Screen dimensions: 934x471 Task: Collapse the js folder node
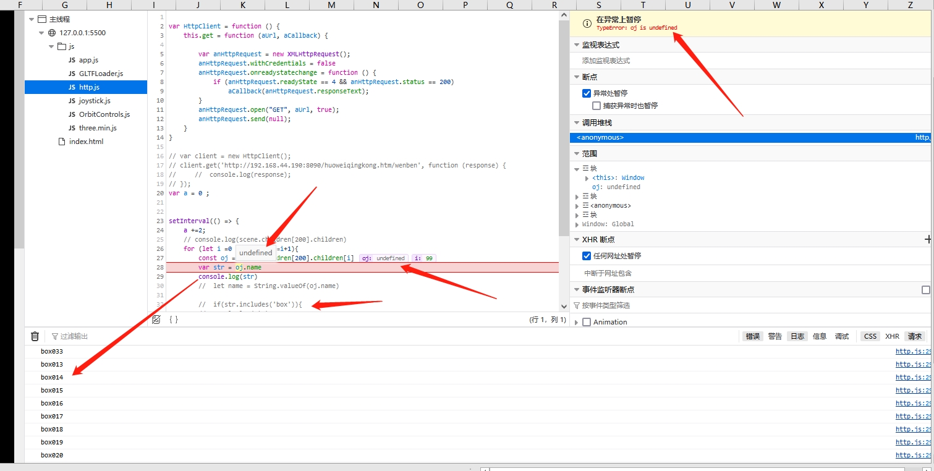pos(51,46)
